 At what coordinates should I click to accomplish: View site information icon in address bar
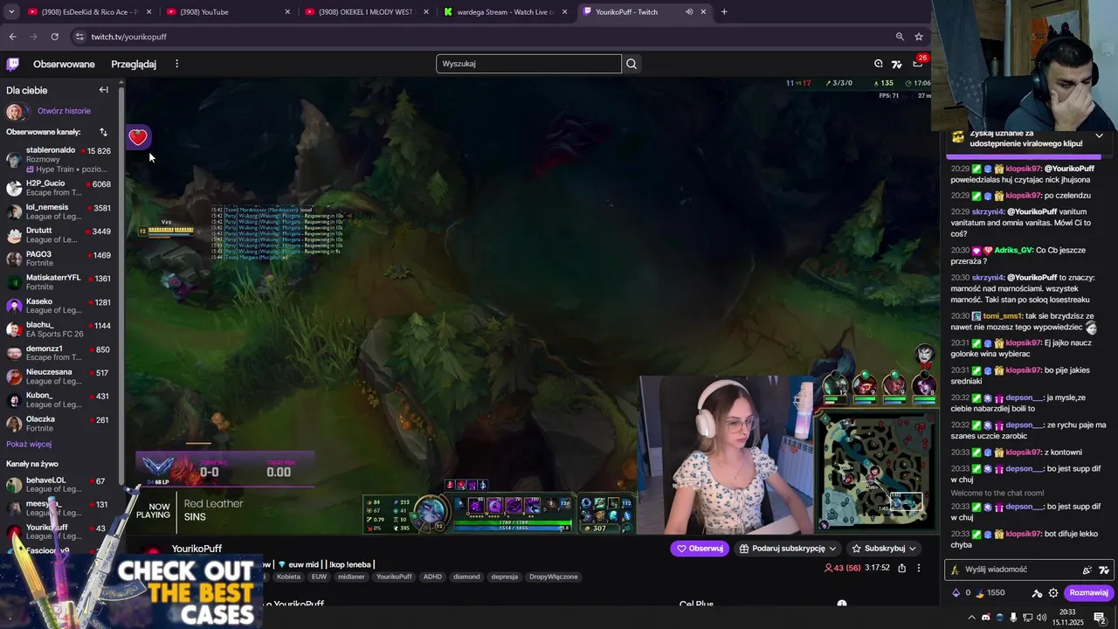click(x=79, y=37)
